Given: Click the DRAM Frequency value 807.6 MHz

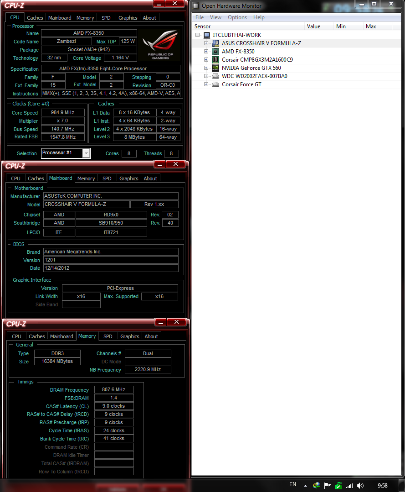Looking at the screenshot, I should pyautogui.click(x=114, y=389).
